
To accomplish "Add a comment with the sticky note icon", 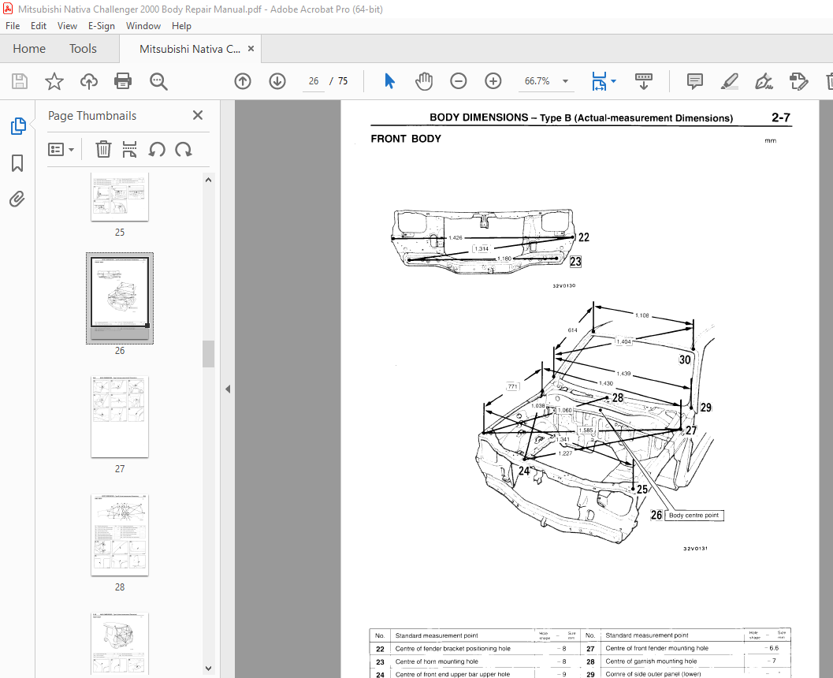I will coord(695,81).
